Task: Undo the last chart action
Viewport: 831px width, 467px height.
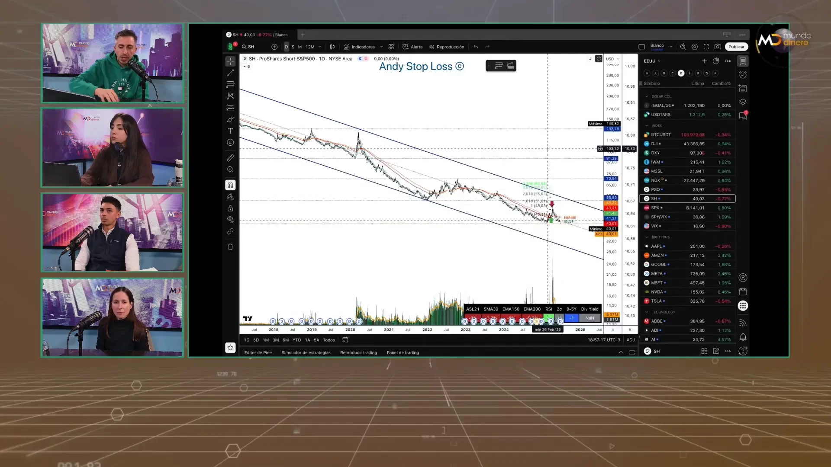Action: [476, 47]
